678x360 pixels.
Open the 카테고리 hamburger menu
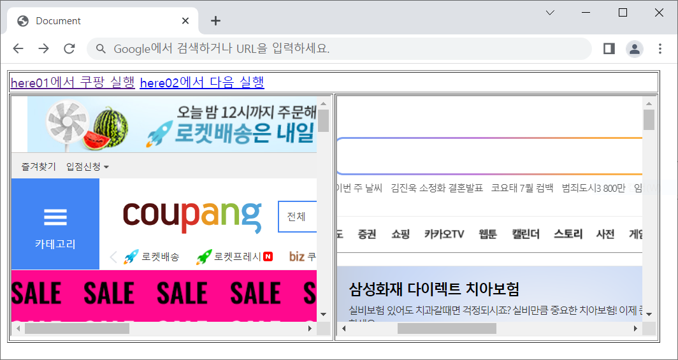tap(55, 224)
